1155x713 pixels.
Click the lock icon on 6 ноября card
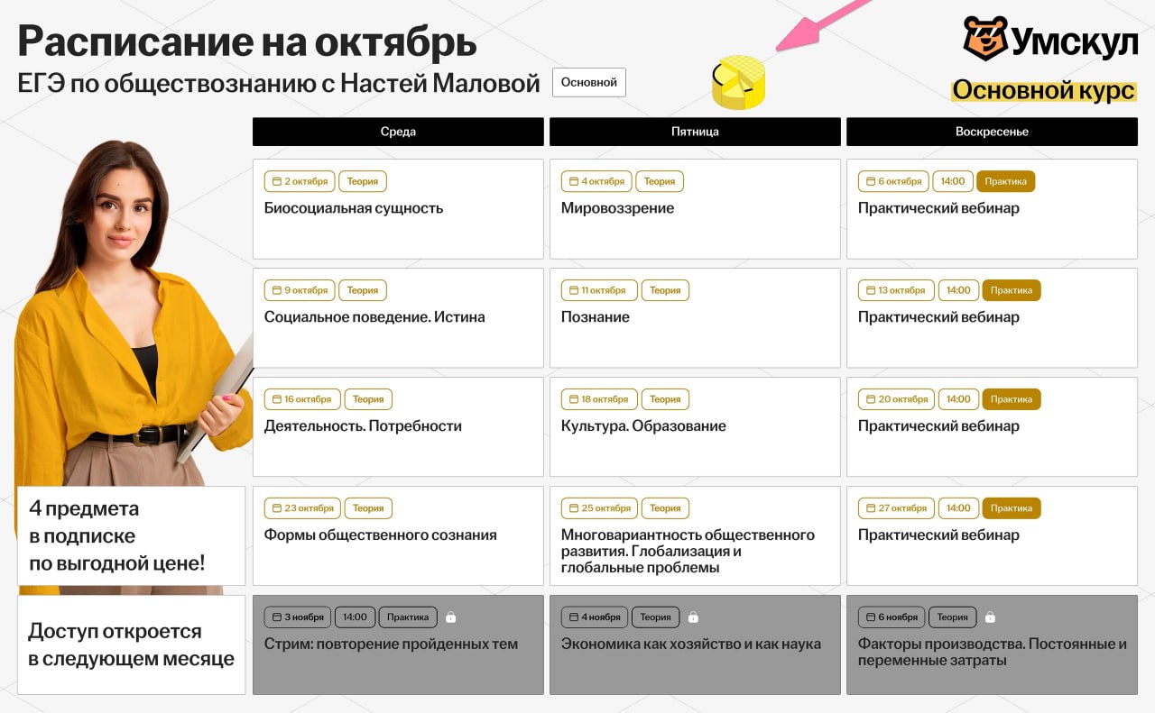click(x=990, y=617)
